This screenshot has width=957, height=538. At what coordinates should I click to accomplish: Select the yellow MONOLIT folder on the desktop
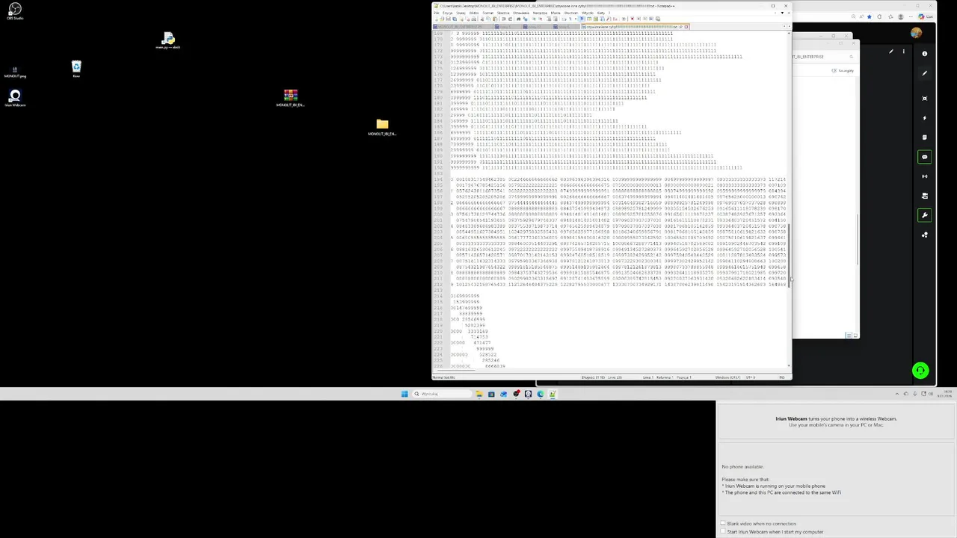click(382, 127)
